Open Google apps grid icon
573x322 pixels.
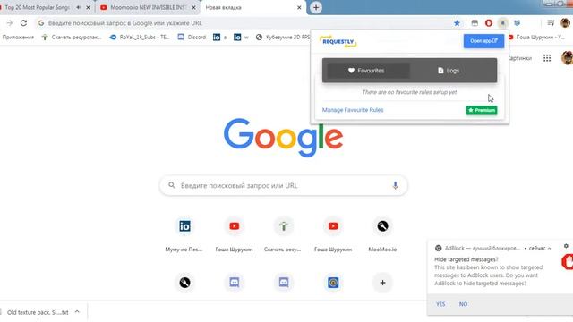coord(547,58)
